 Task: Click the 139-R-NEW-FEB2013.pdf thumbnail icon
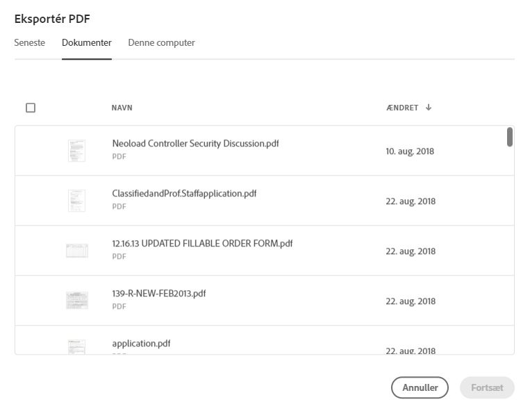point(77,301)
